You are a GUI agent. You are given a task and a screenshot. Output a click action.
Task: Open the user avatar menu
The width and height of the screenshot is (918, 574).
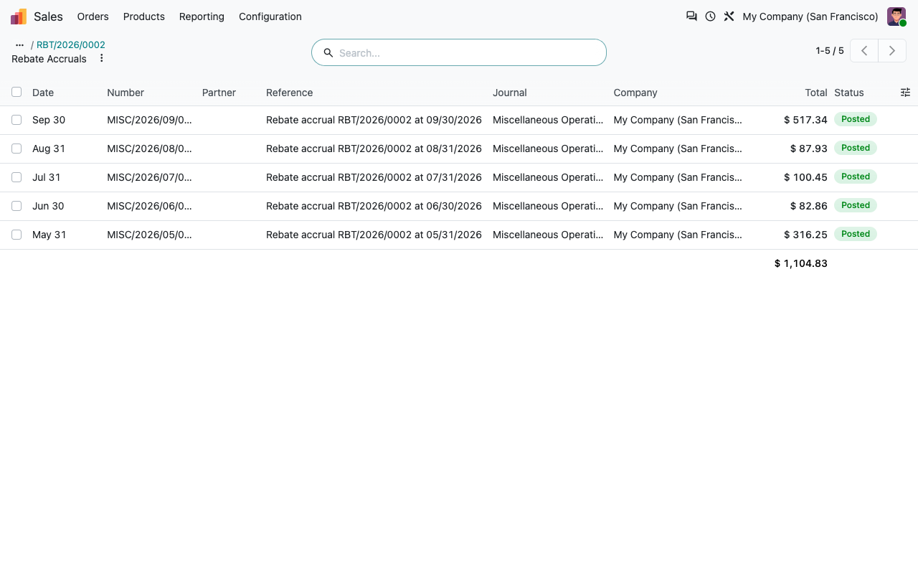896,17
